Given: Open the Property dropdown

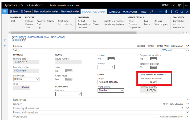Looking at the screenshot, I should click(68, 94).
